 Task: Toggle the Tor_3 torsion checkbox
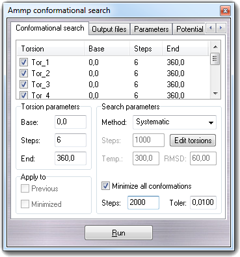(23, 84)
